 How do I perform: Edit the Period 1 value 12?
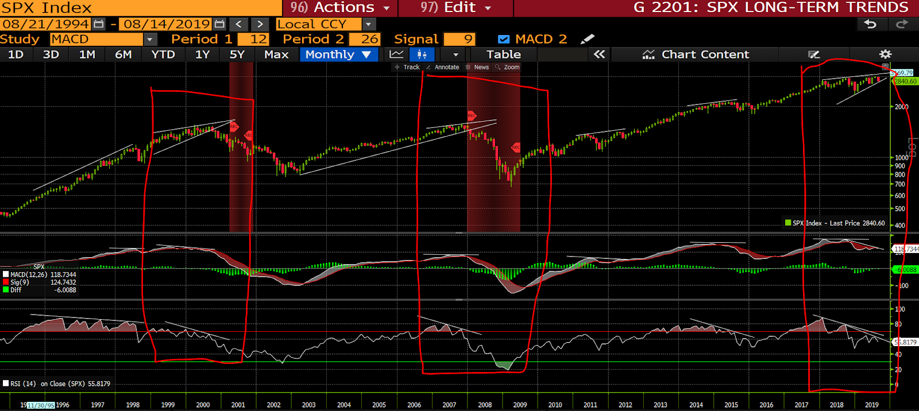click(x=253, y=39)
